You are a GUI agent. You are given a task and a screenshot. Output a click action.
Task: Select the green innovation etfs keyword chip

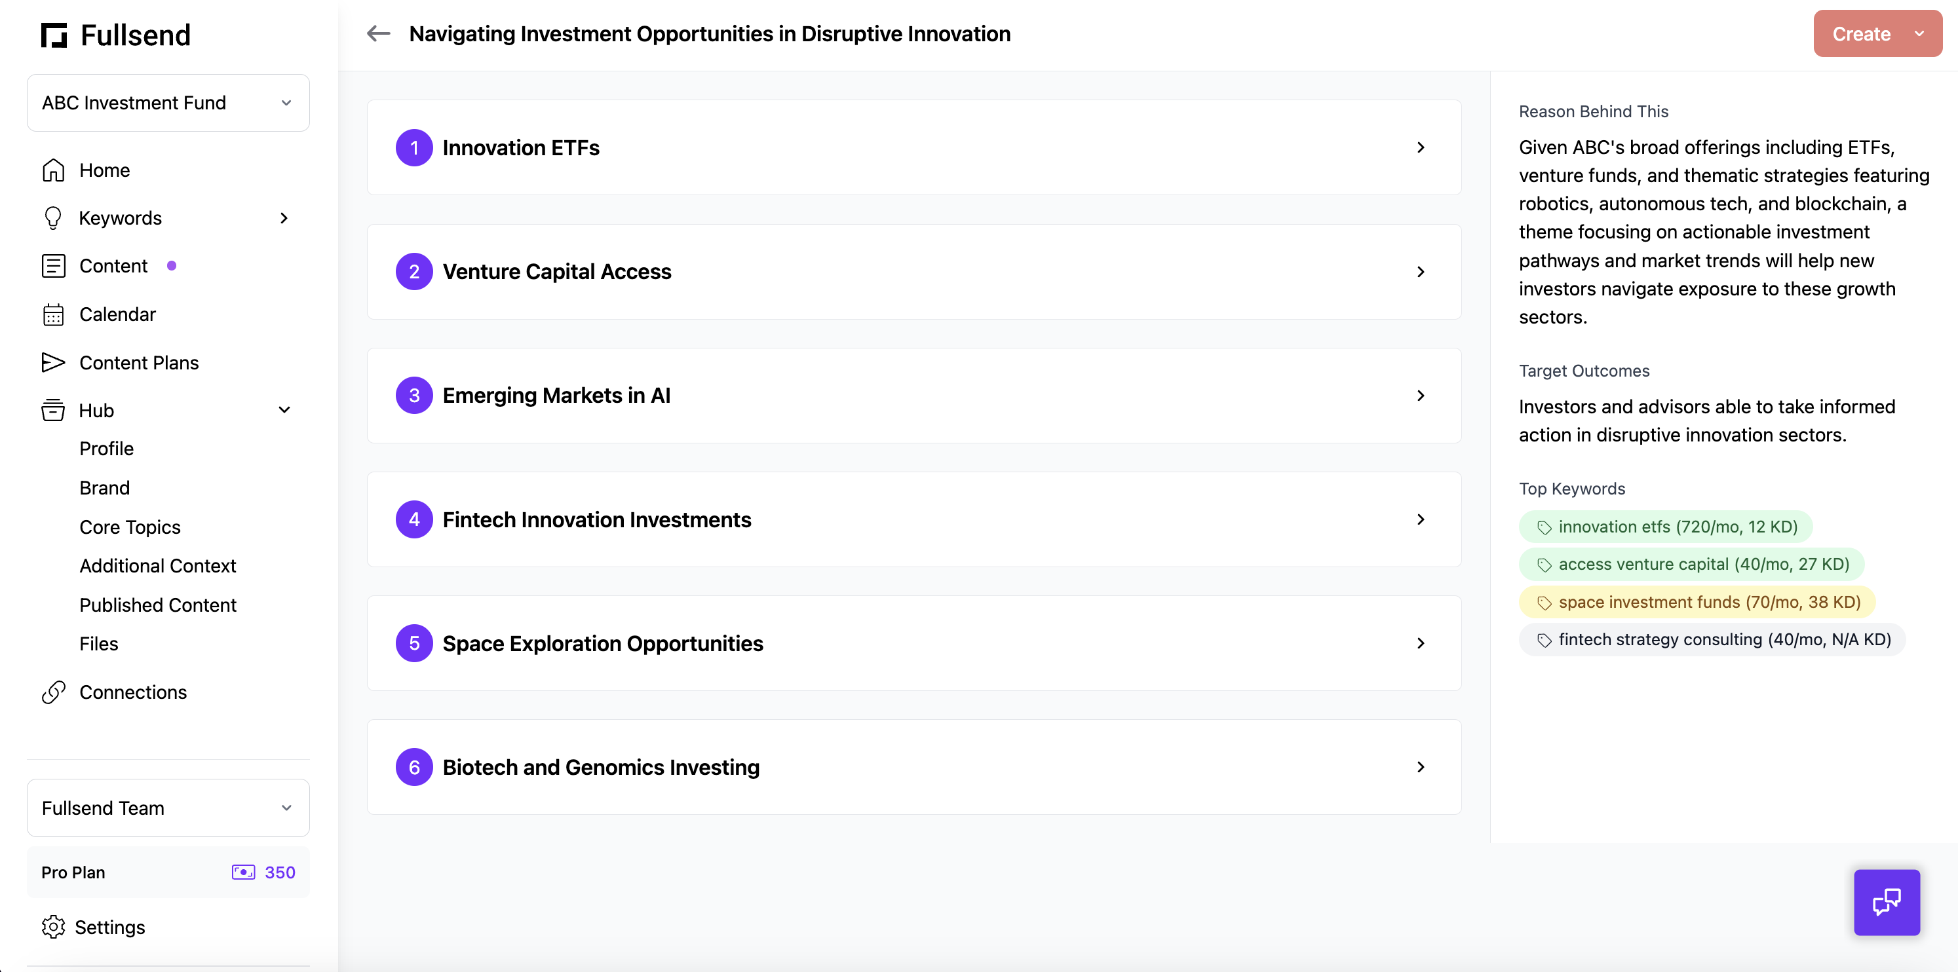click(1665, 527)
